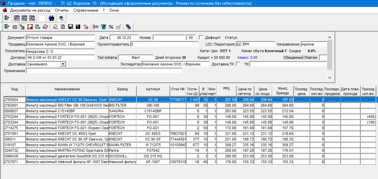
Task: Toggle the Доставка ТК checkbox
Action: 238,64
